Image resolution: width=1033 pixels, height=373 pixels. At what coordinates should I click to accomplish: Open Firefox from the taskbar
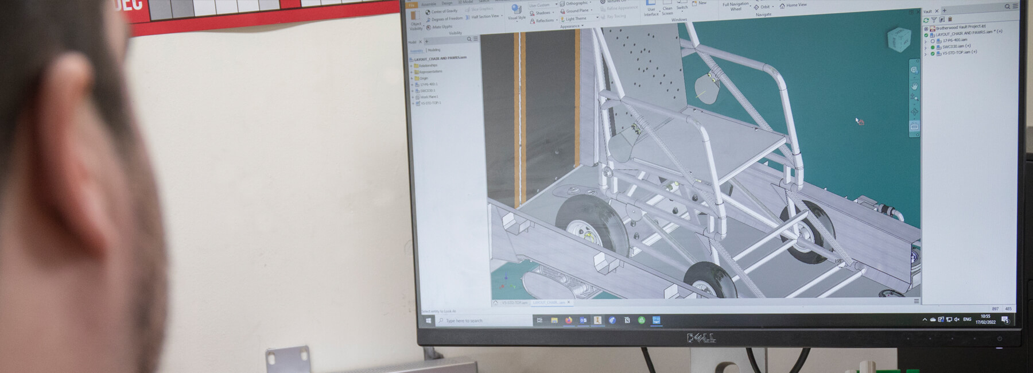[x=569, y=320]
